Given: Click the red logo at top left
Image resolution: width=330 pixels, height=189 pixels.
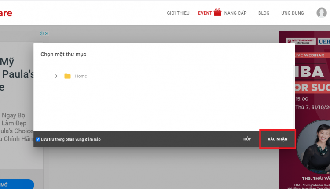Looking at the screenshot, I should (6, 13).
